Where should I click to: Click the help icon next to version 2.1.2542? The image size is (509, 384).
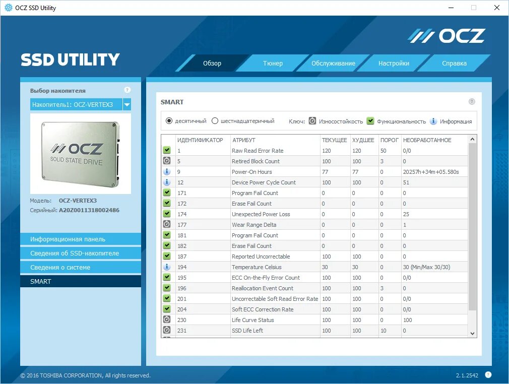point(488,374)
